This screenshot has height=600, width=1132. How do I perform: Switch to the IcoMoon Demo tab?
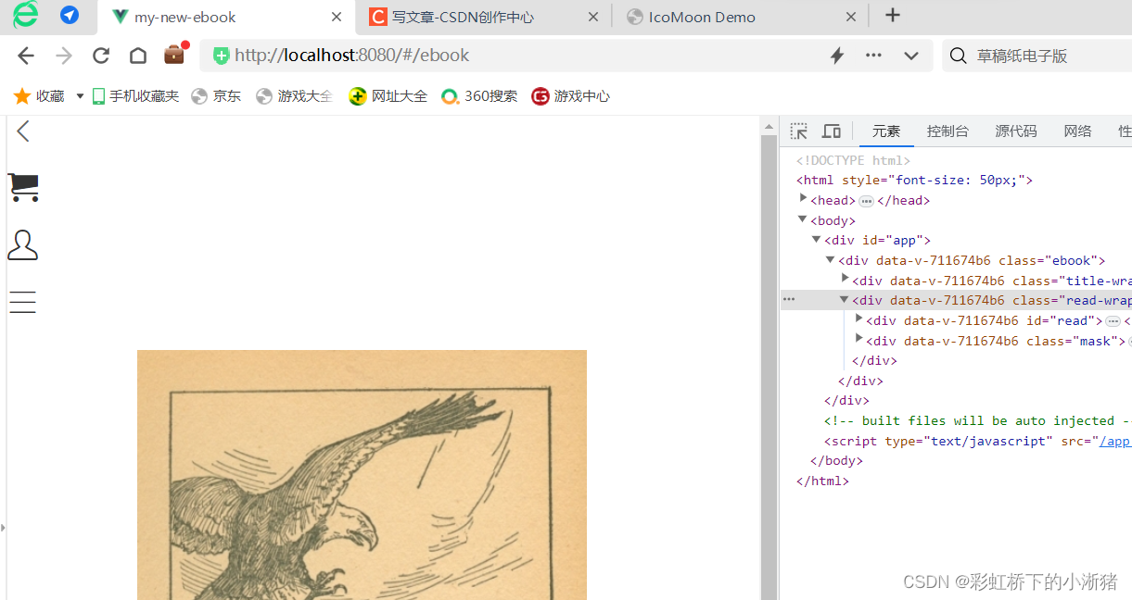(740, 17)
